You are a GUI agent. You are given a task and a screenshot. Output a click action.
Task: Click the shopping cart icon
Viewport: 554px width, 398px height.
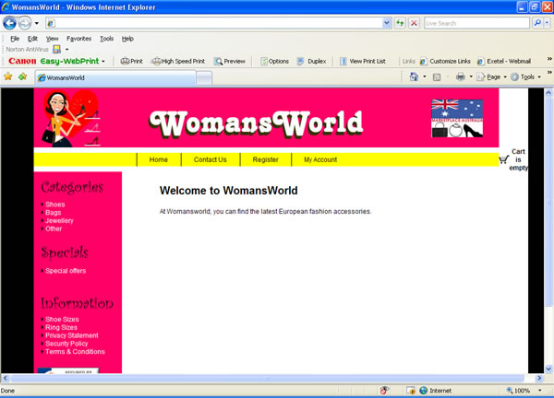[503, 159]
